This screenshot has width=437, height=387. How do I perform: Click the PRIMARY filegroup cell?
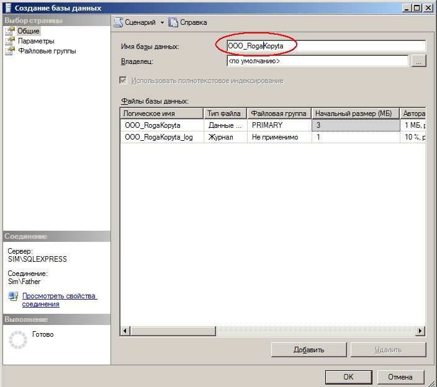(279, 125)
